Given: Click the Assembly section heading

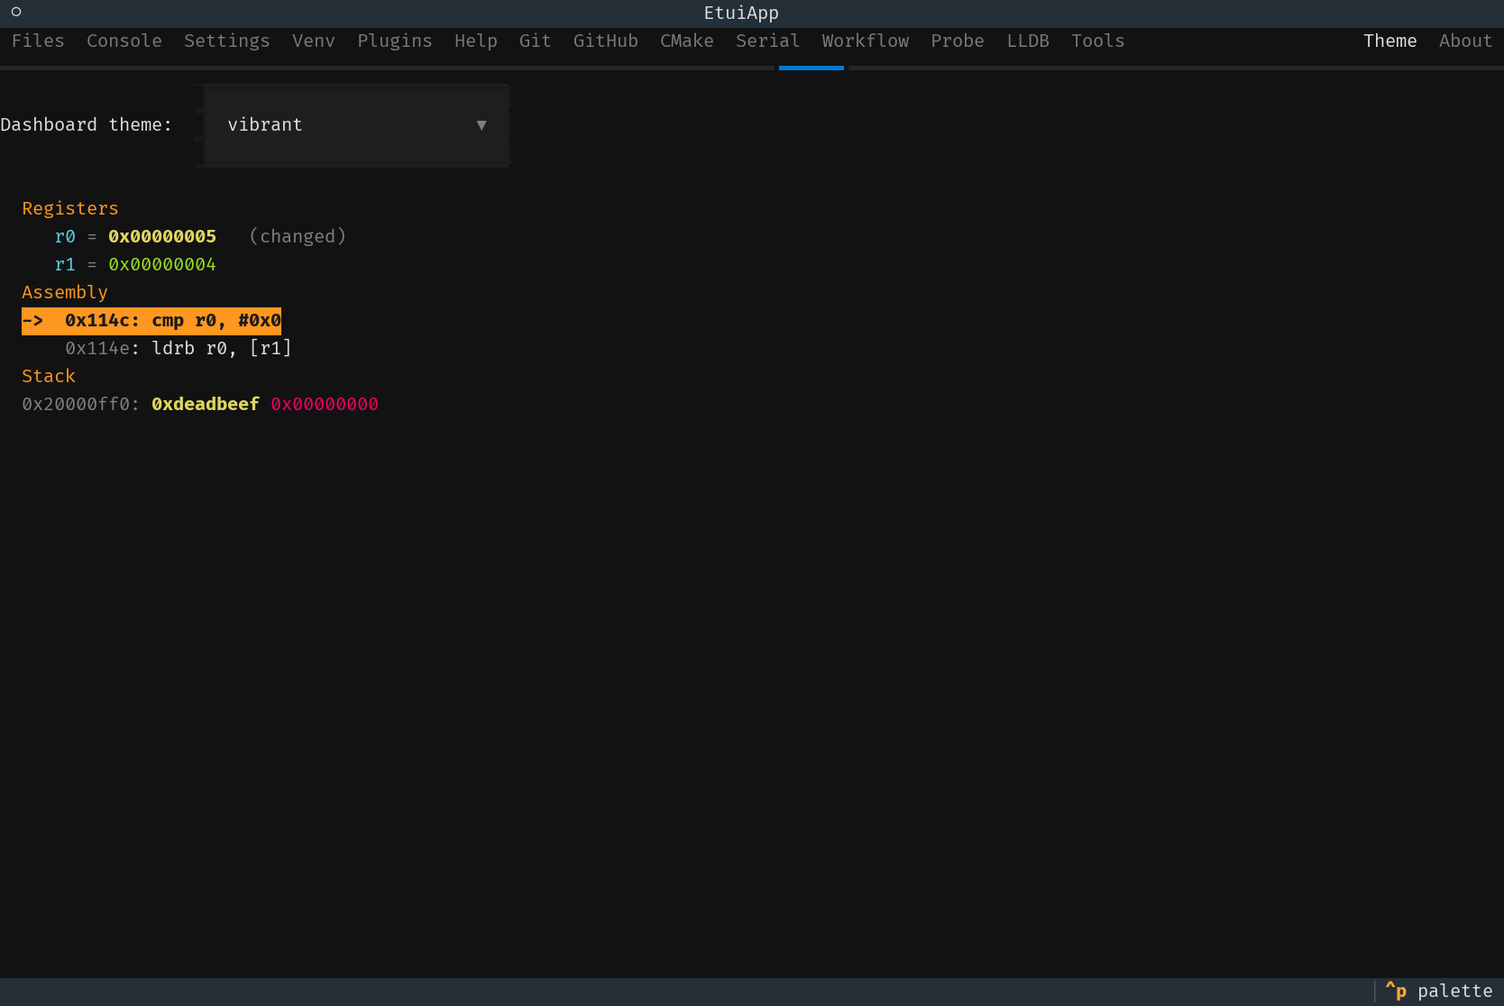Looking at the screenshot, I should point(65,292).
